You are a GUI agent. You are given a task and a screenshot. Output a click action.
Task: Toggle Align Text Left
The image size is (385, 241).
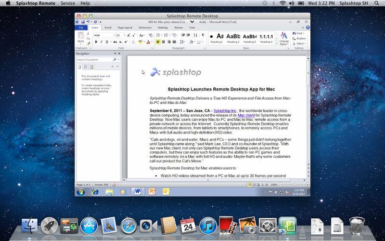158,42
